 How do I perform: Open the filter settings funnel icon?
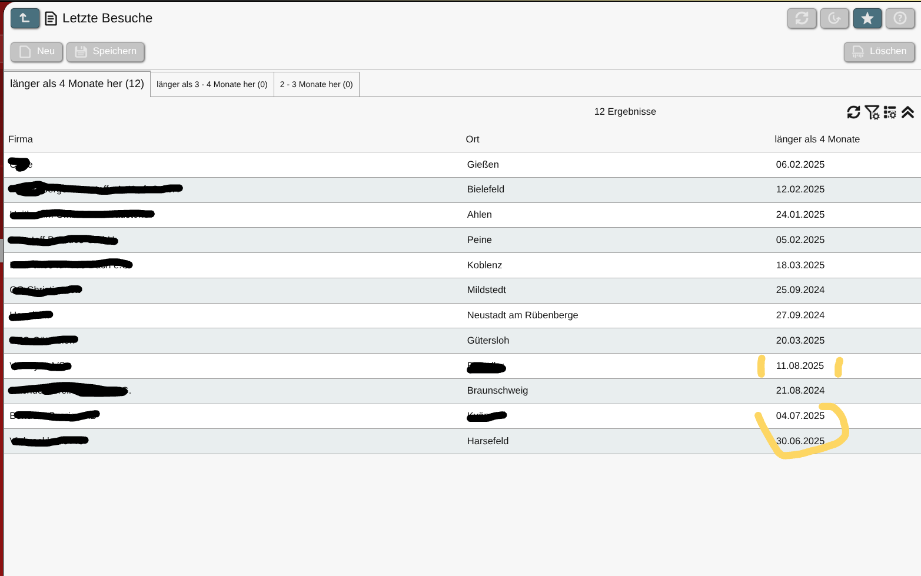pyautogui.click(x=872, y=112)
